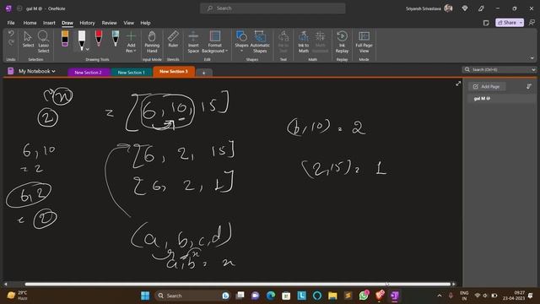Switch to the Insert ribbon tab
Viewport: 540px width, 304px height.
click(x=49, y=23)
